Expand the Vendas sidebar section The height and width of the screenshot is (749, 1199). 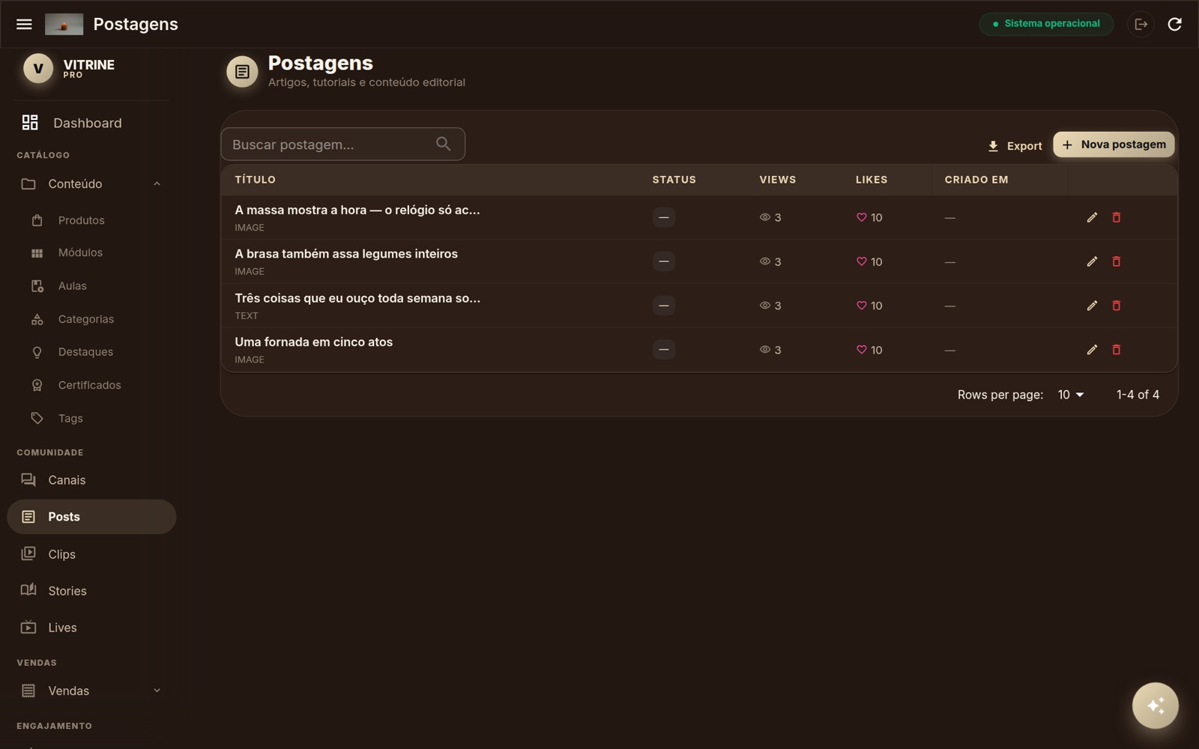(157, 691)
